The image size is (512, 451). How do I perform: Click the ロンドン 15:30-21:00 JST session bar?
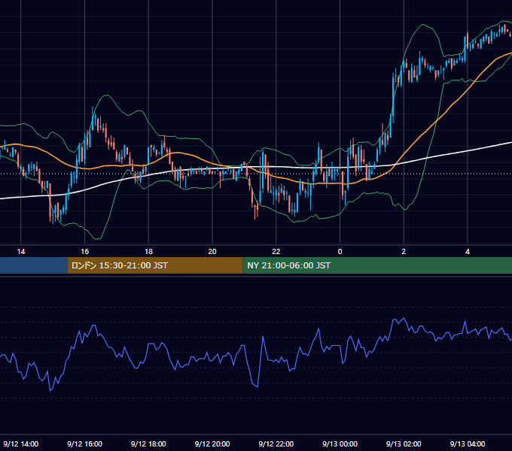[155, 265]
